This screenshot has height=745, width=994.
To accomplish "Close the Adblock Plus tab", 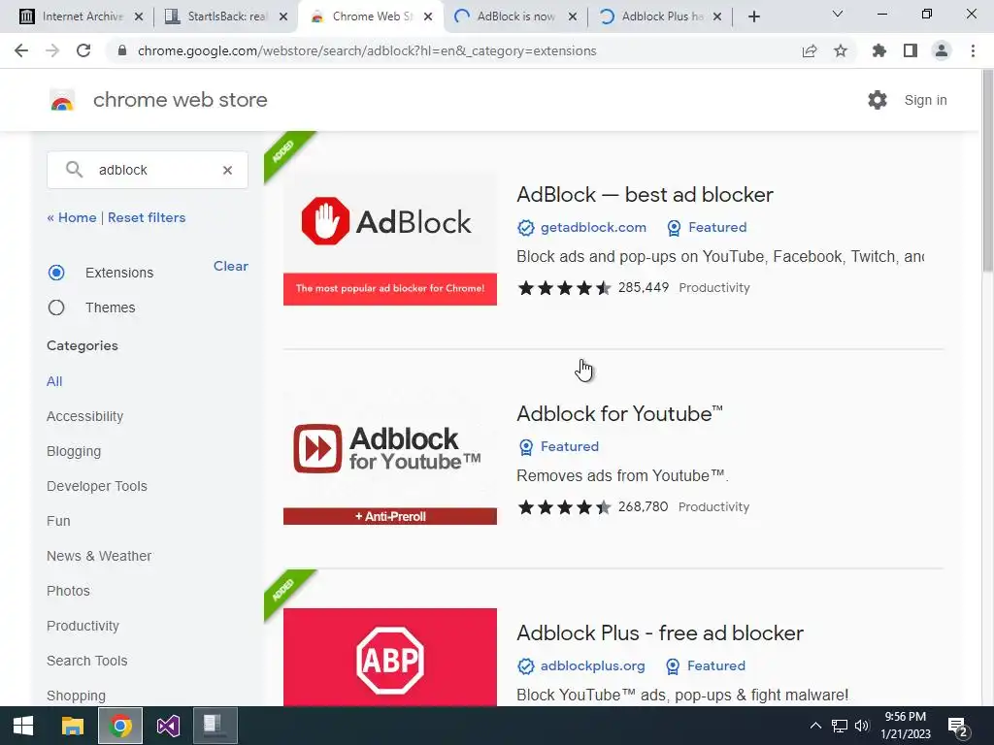I will coord(717,17).
